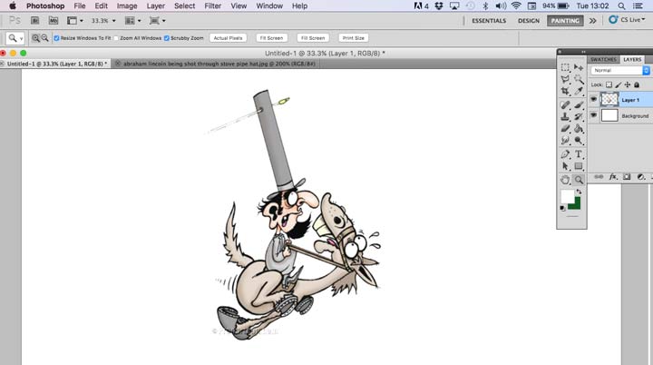Click the Fit Screen button
This screenshot has width=653, height=365.
(271, 38)
